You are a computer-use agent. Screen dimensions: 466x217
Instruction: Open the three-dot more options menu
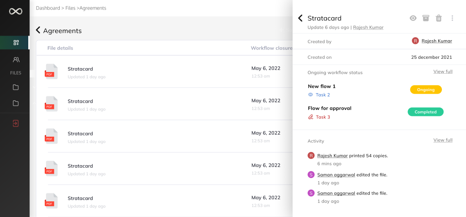click(x=452, y=18)
